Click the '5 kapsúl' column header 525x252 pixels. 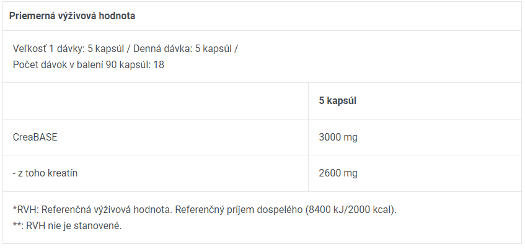(337, 101)
